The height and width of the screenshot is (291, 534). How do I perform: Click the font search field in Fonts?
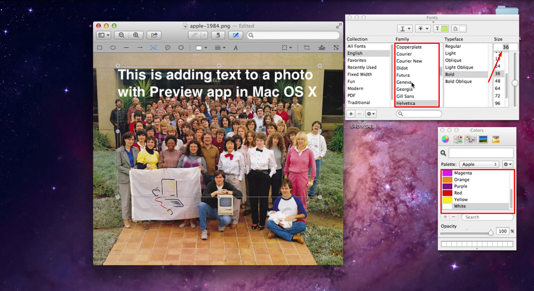pyautogui.click(x=419, y=114)
